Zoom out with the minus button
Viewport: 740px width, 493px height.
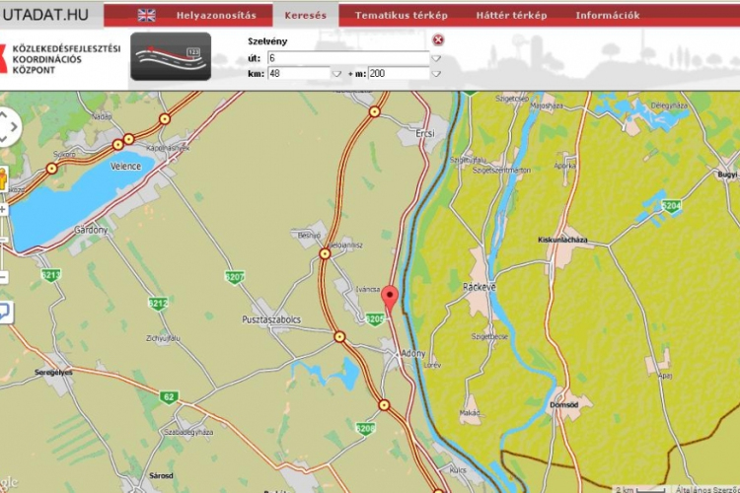click(3, 277)
